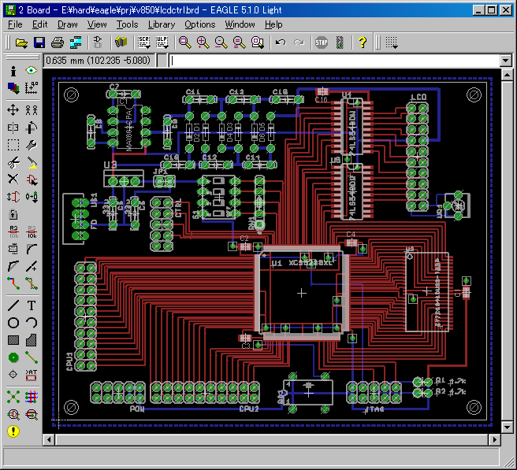Image resolution: width=517 pixels, height=470 pixels.
Task: Open the Library menu
Action: pyautogui.click(x=162, y=24)
